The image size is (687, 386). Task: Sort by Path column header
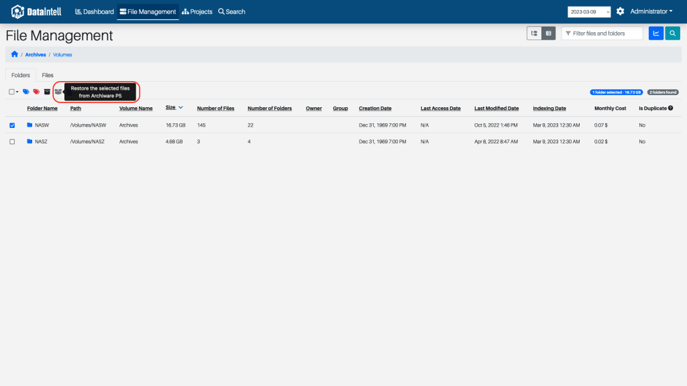tap(75, 109)
